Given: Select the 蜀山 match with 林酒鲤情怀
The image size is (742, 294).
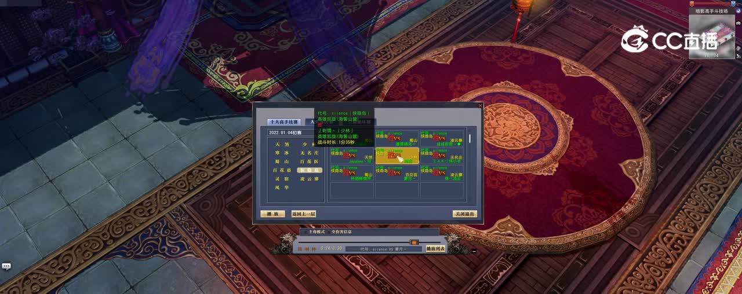Looking at the screenshot, I should tap(352, 173).
